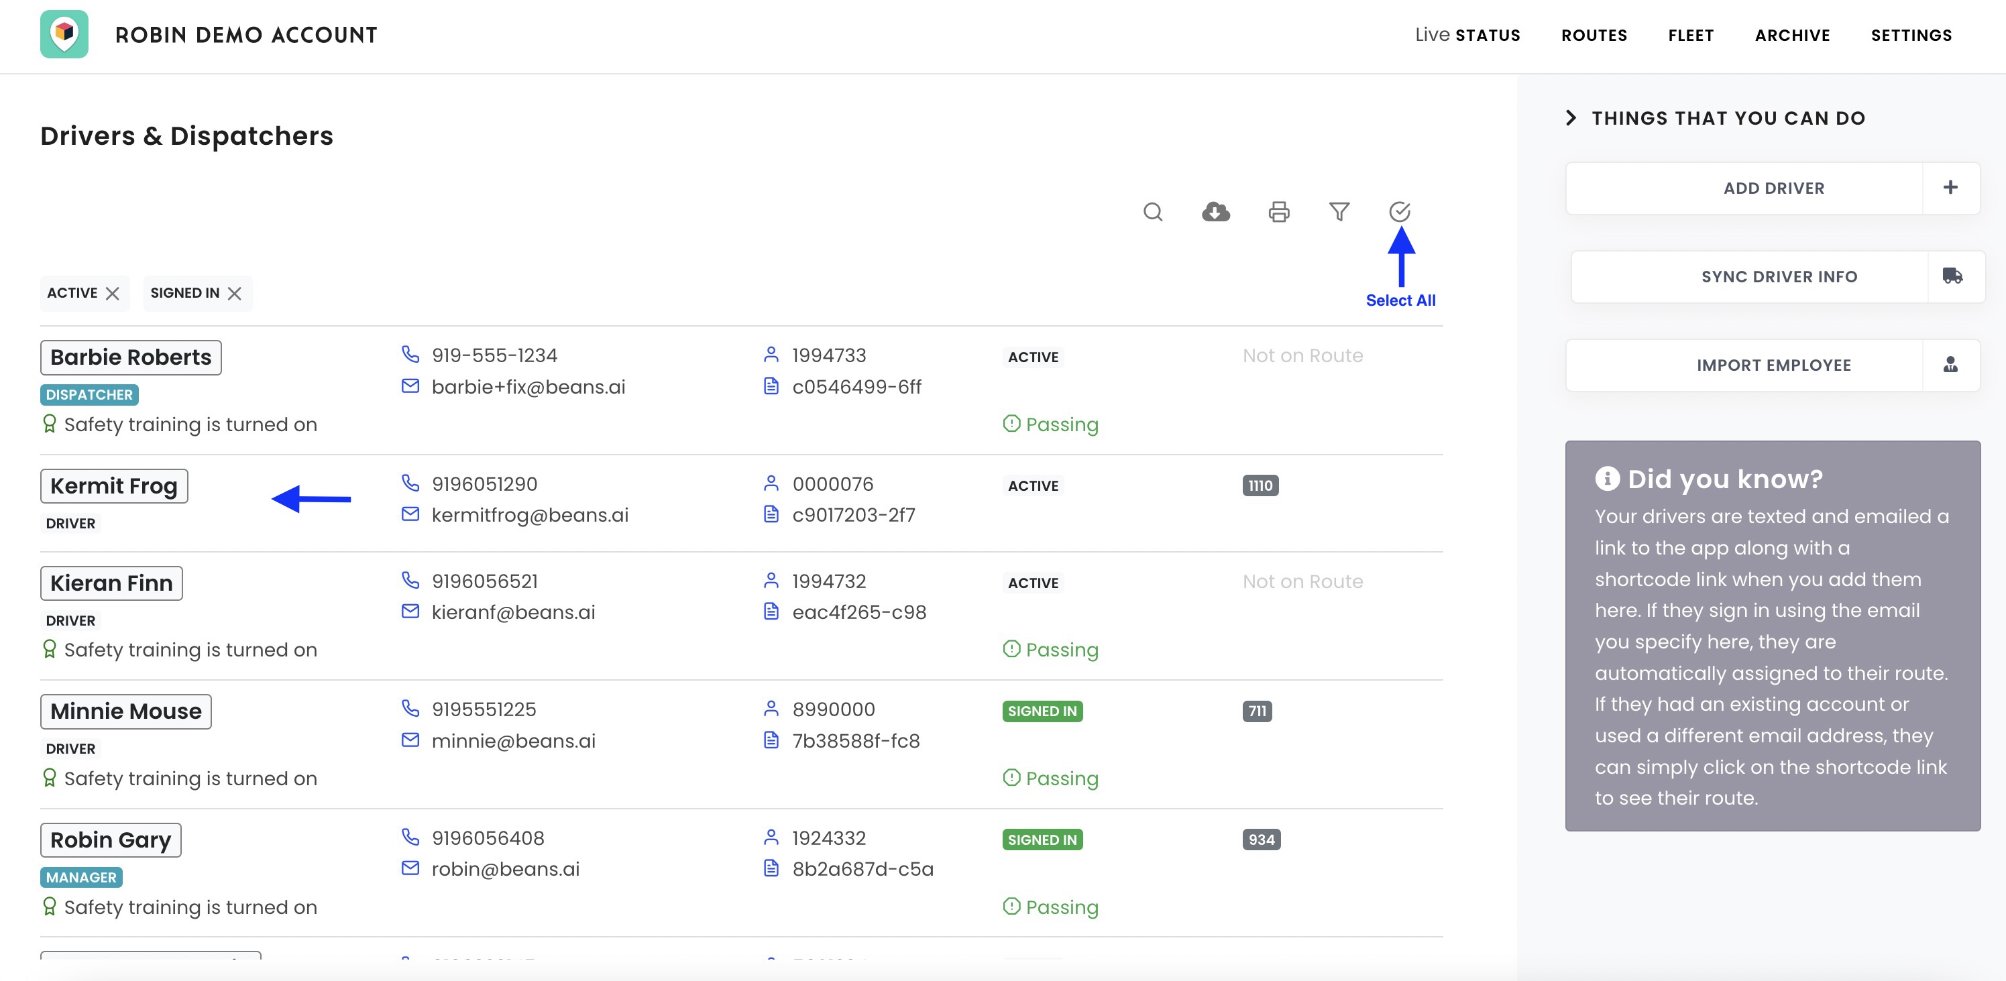Click barbie+fix@beans.ai email address
2006x981 pixels.
click(x=528, y=387)
